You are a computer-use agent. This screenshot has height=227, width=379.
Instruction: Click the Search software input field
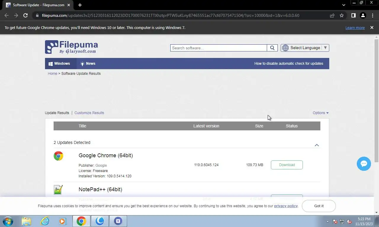[x=219, y=48]
